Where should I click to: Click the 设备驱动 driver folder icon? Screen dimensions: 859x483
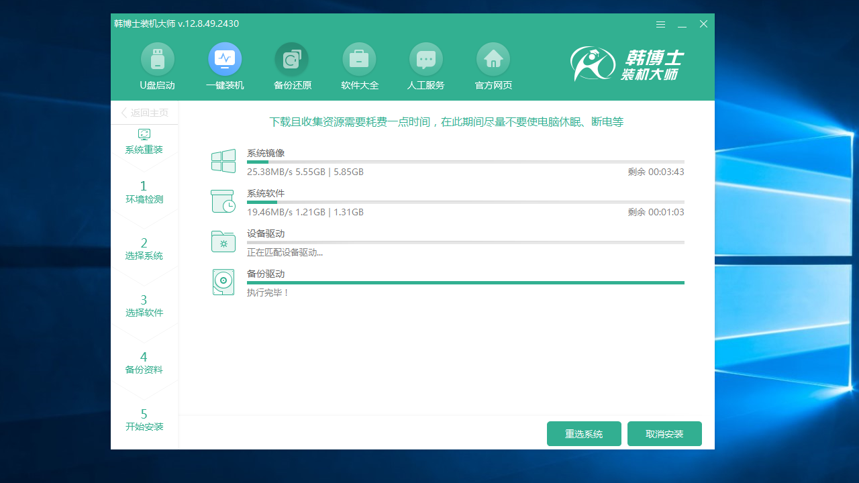[x=223, y=241]
